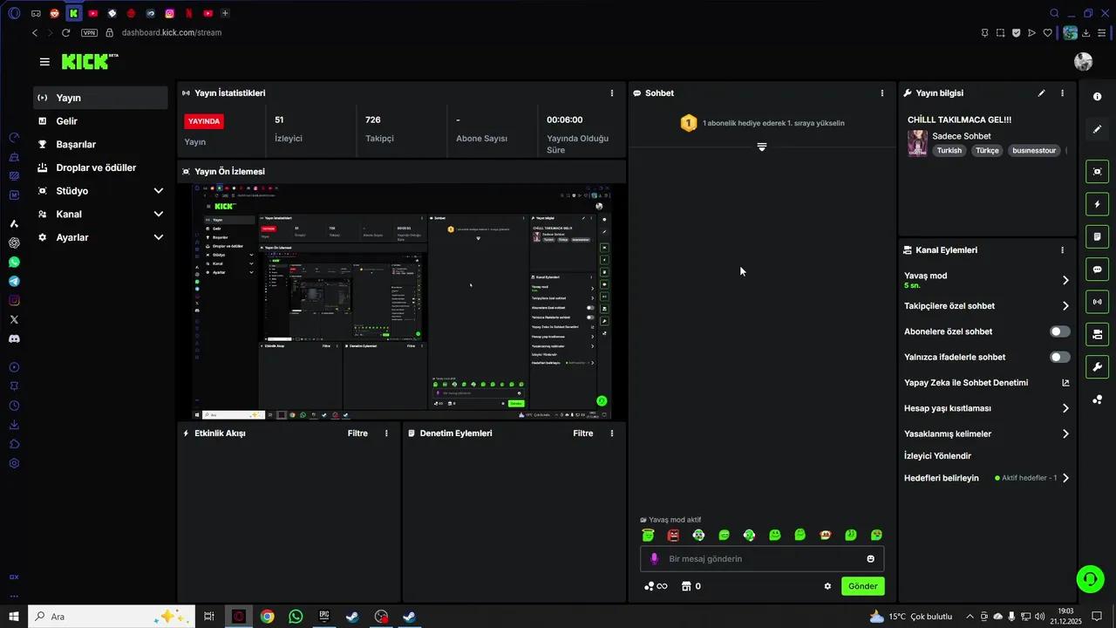Open the chat bubble icon on the right rail
The width and height of the screenshot is (1116, 628).
1097,270
